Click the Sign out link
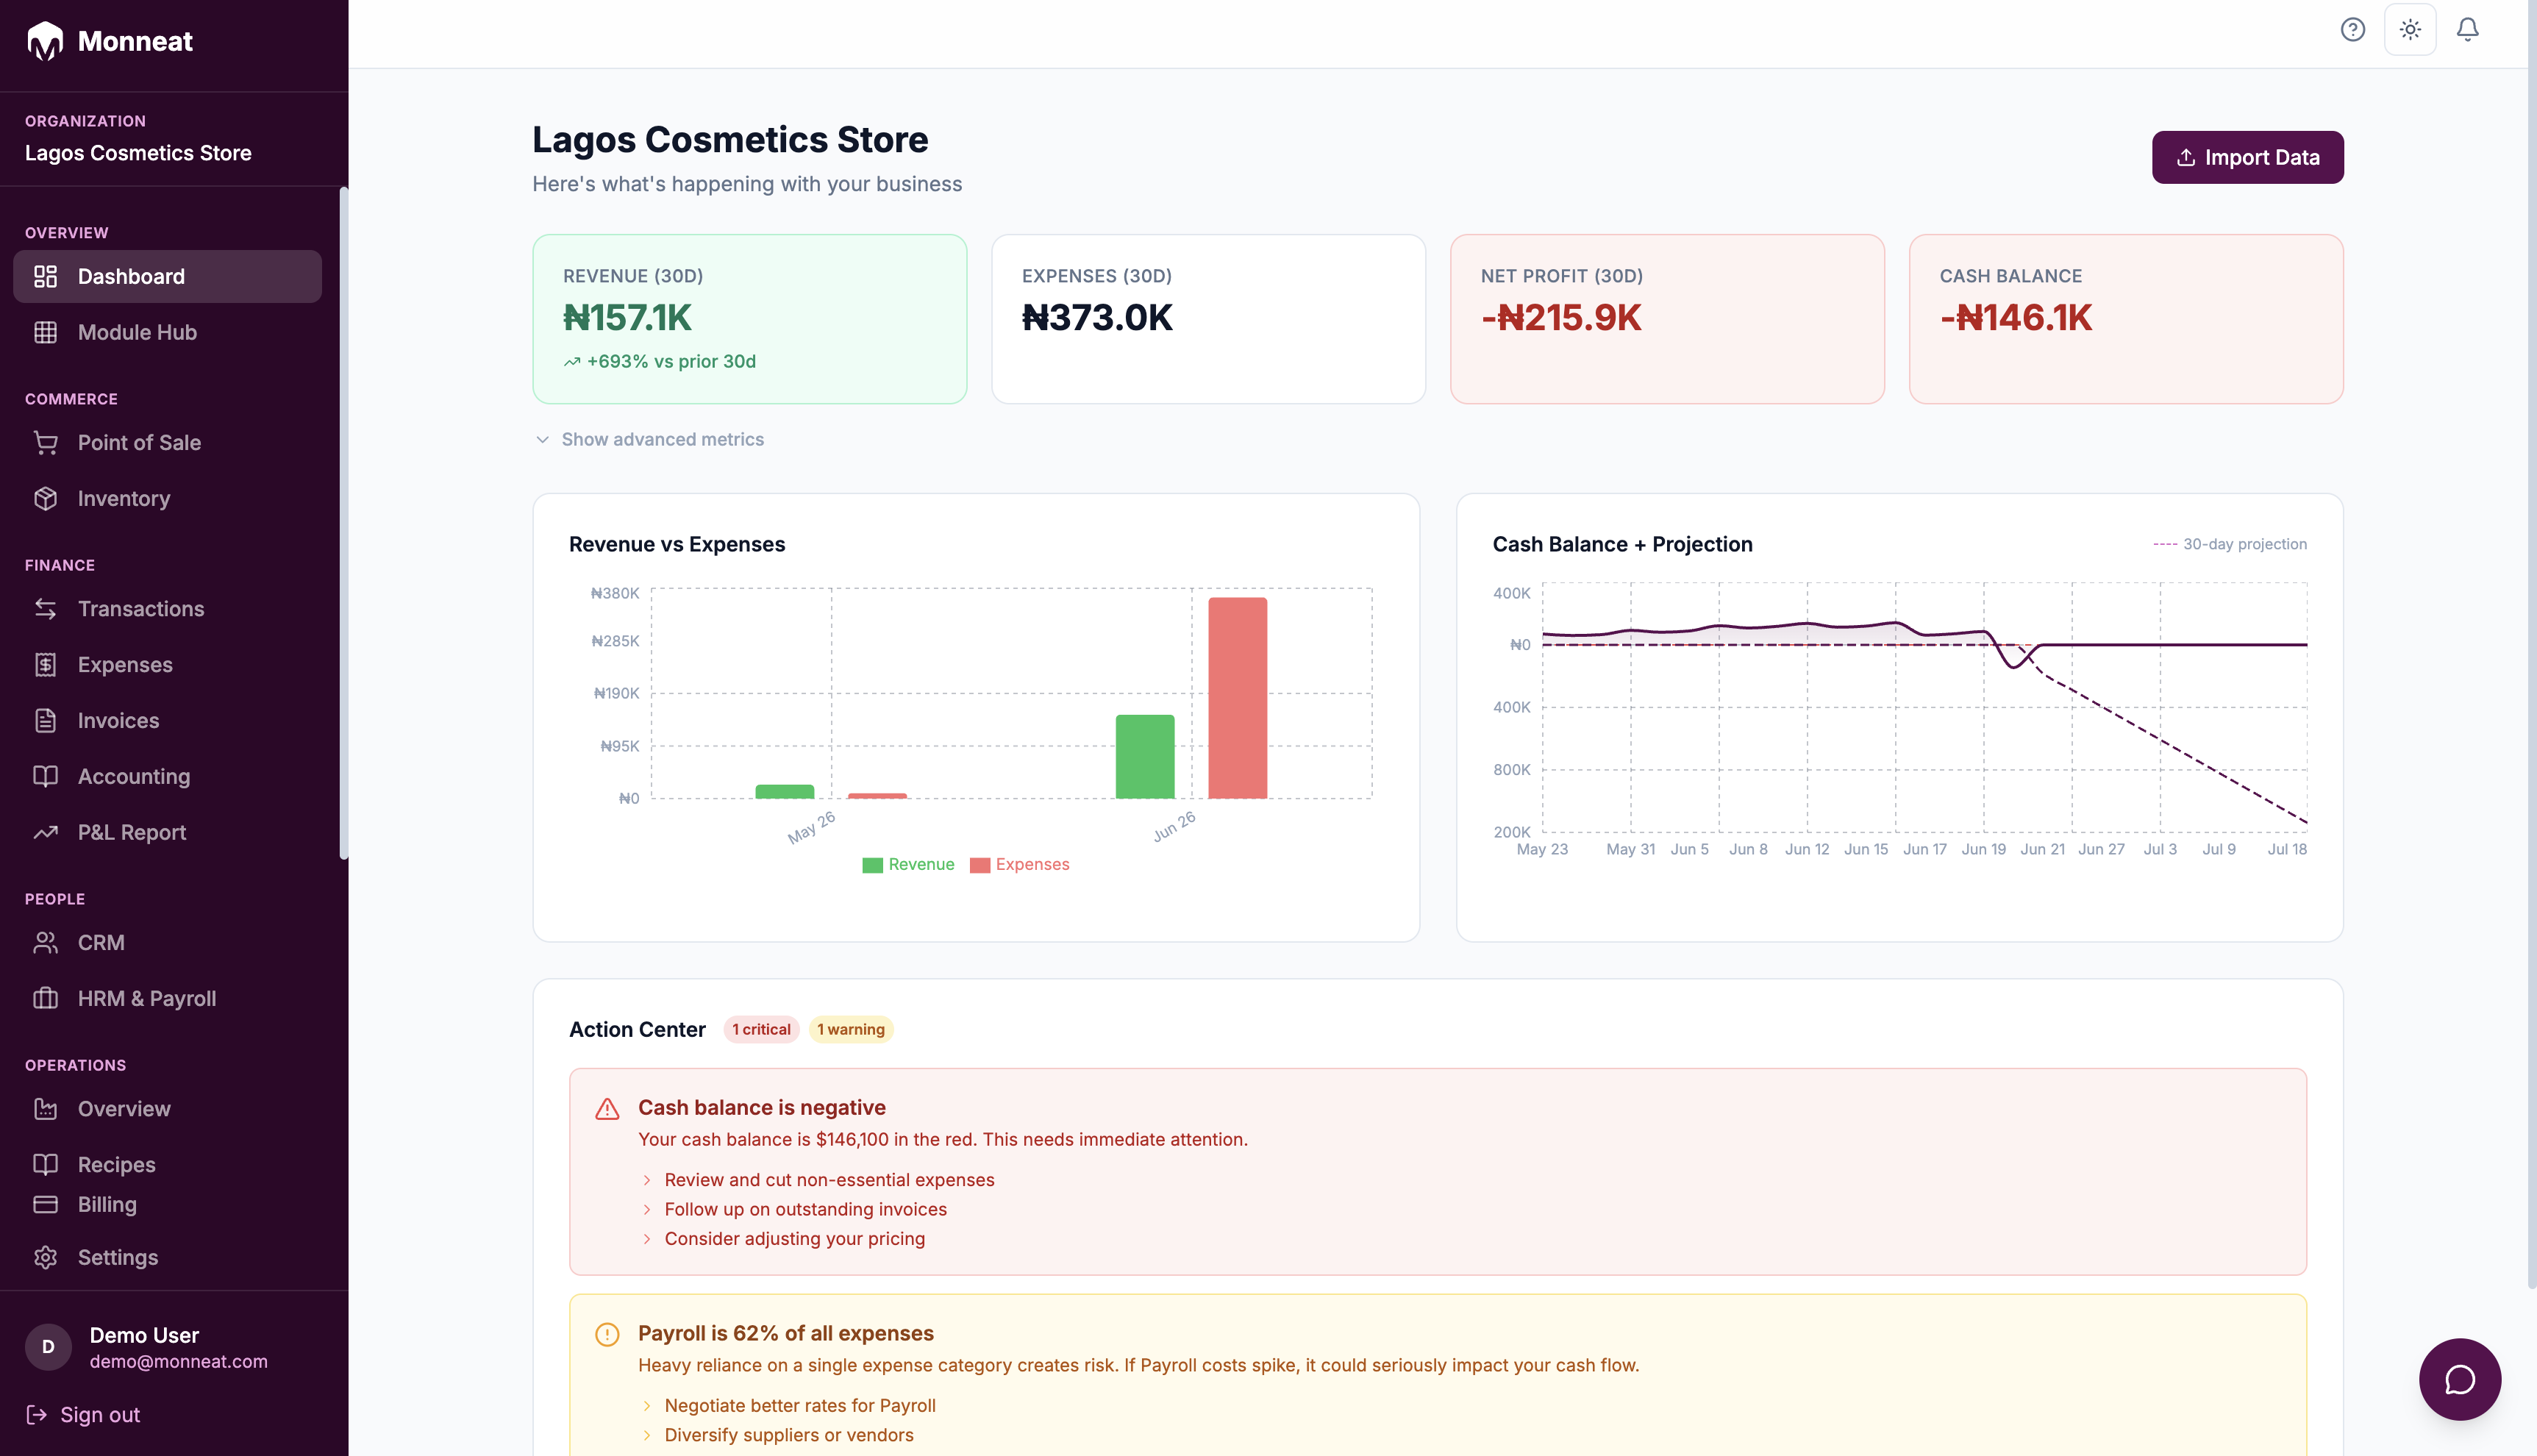2537x1456 pixels. click(x=83, y=1414)
